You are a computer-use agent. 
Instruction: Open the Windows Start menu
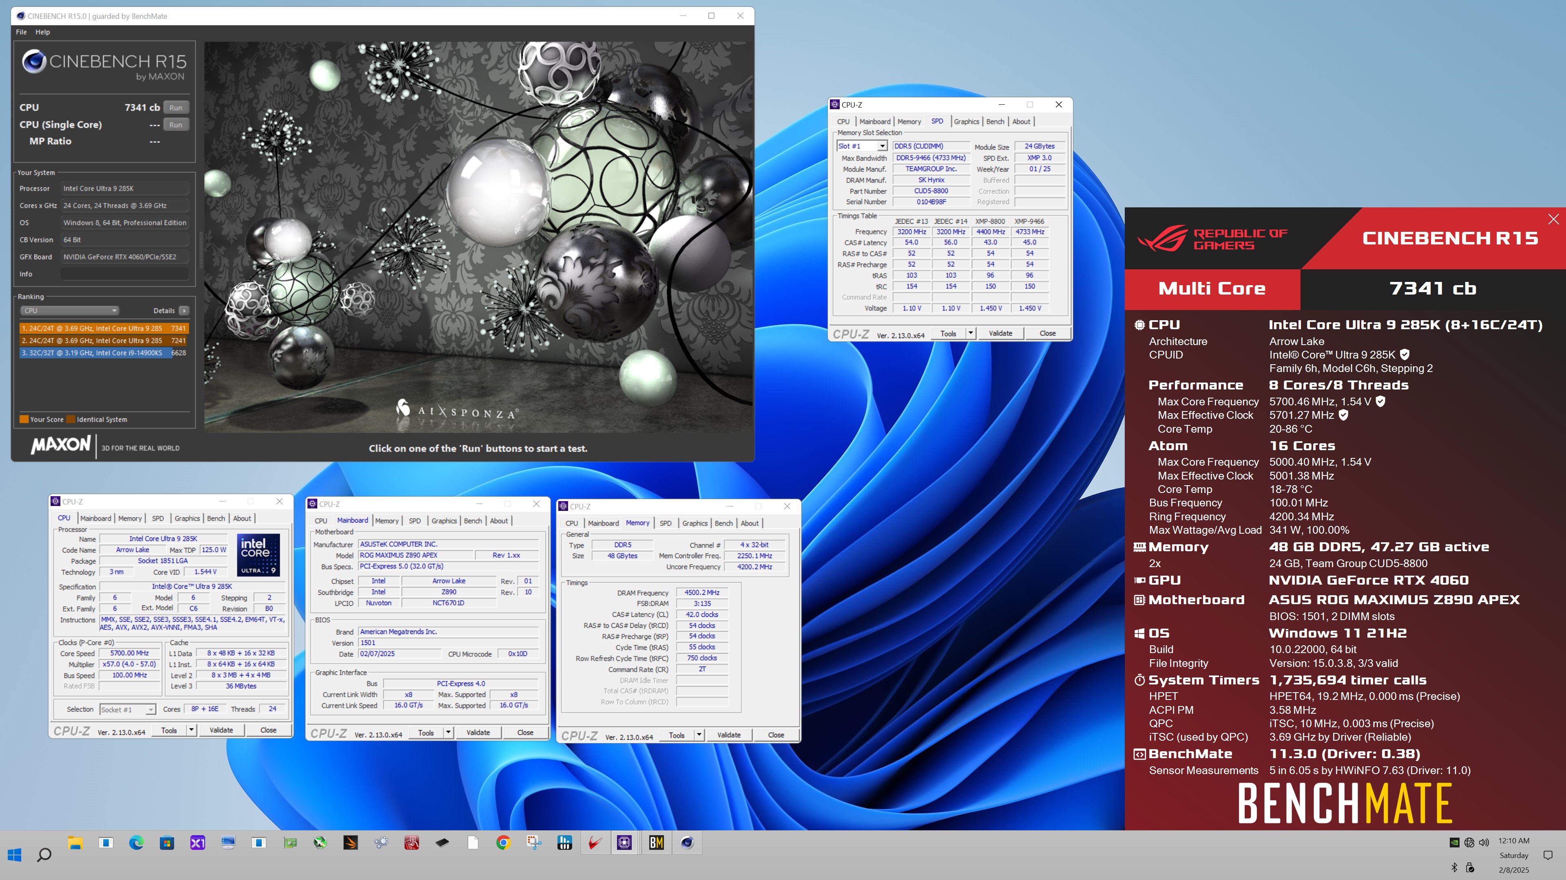pyautogui.click(x=15, y=855)
